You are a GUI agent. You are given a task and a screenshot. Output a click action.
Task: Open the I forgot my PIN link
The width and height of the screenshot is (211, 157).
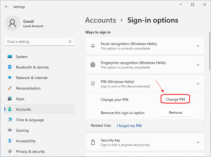click(x=129, y=126)
